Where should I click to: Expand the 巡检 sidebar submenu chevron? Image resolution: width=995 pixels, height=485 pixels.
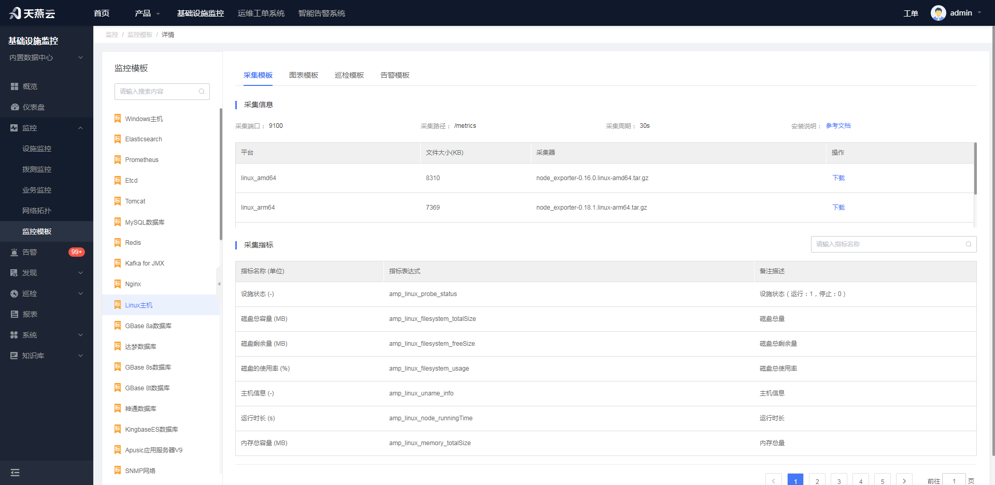(80, 293)
